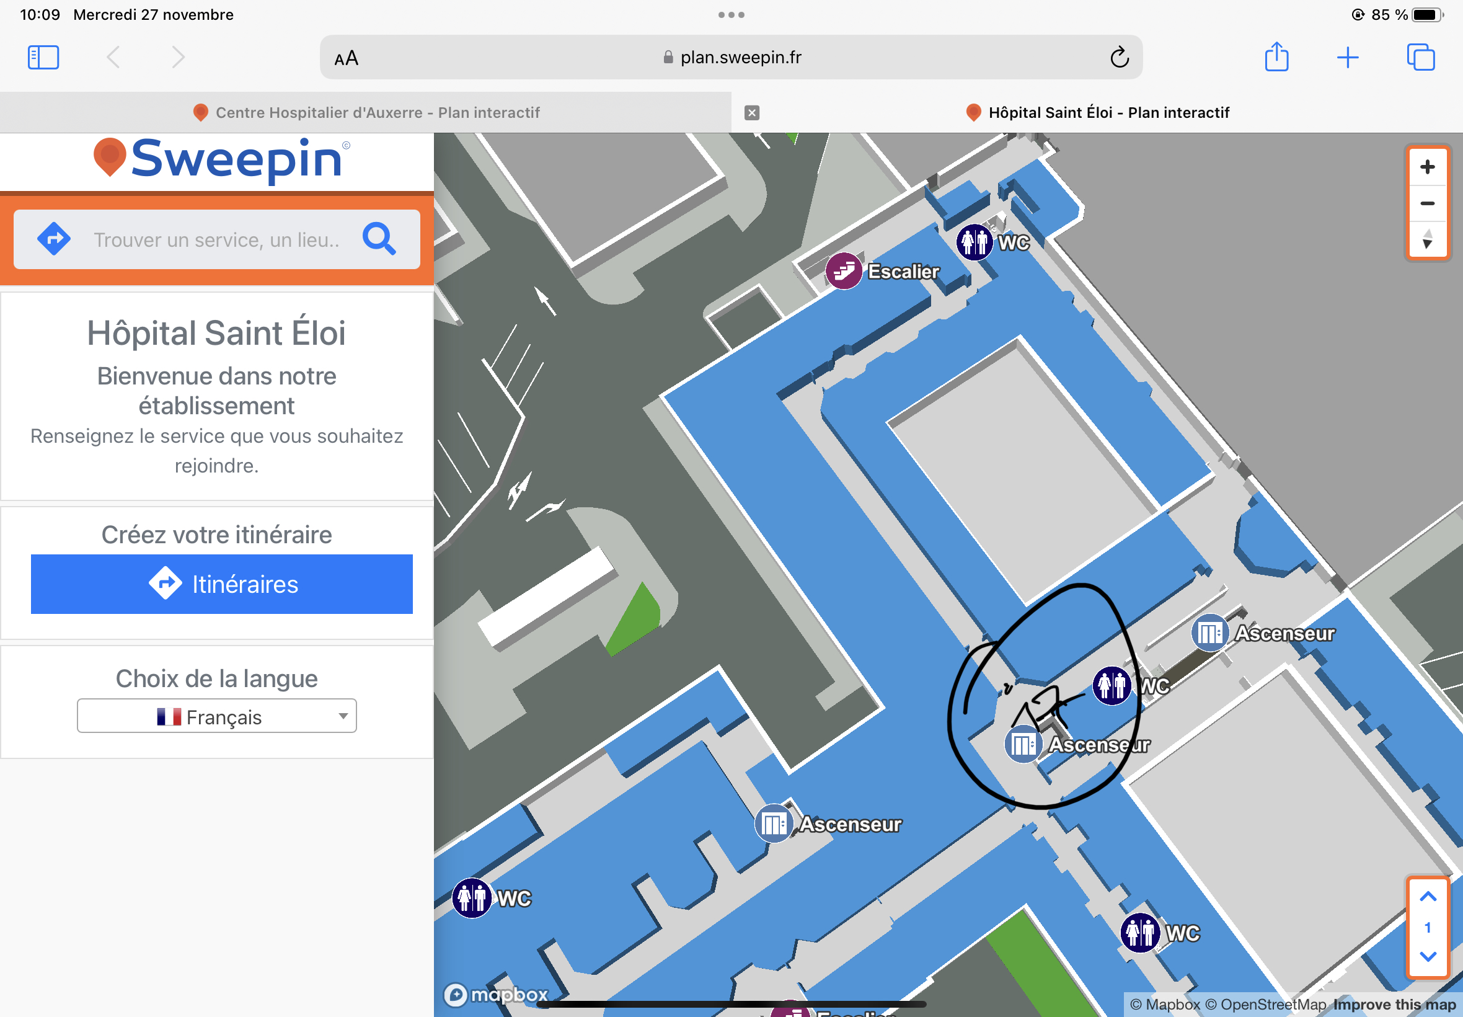The height and width of the screenshot is (1017, 1463).
Task: Close the Hôpital Saint Éloi tab
Action: tap(751, 113)
